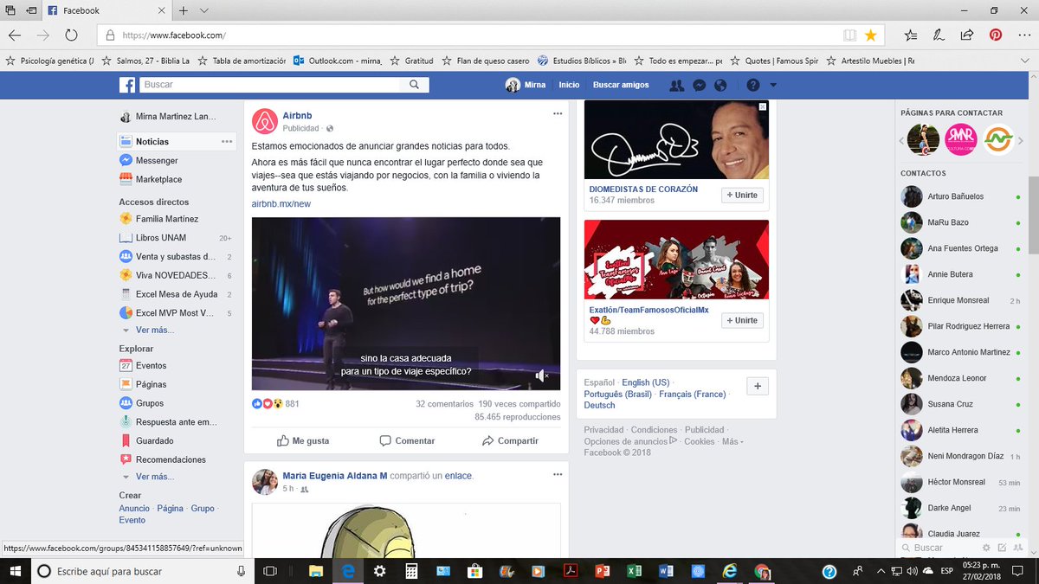Open Edge Share icon
Screen dimensions: 1039x584
pyautogui.click(x=967, y=35)
